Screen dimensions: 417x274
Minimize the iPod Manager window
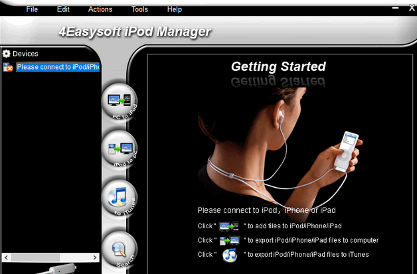pyautogui.click(x=395, y=8)
